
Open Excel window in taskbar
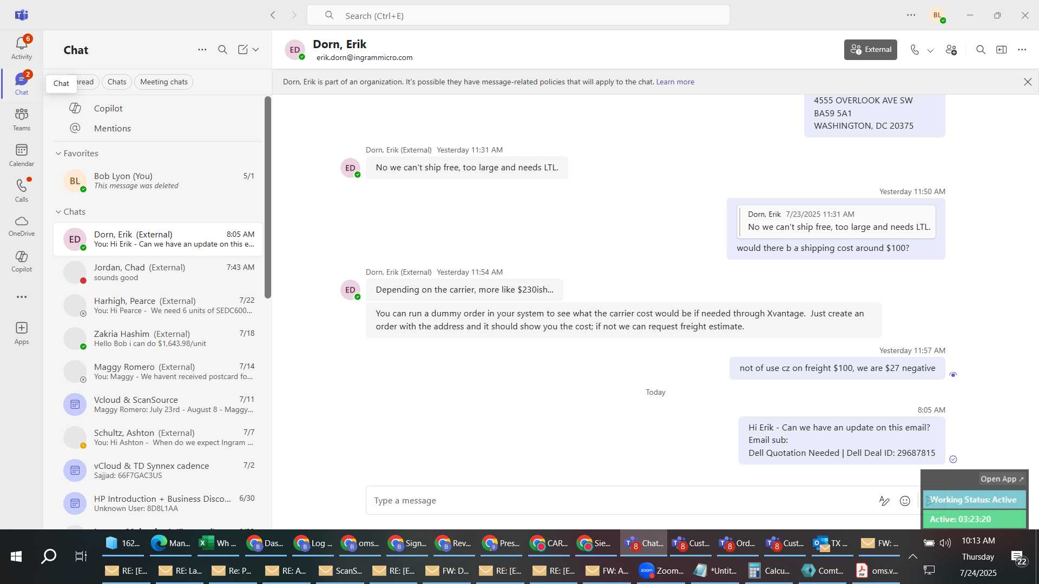(218, 543)
